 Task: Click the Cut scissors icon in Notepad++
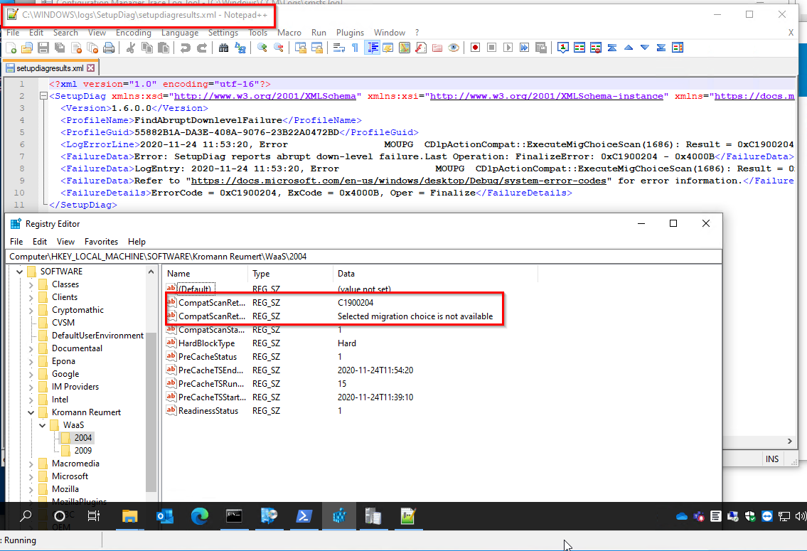[131, 48]
